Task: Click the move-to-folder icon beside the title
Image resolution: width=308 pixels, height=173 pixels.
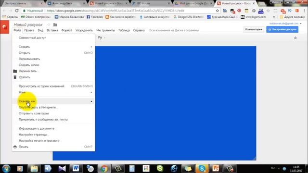Action: point(55,25)
